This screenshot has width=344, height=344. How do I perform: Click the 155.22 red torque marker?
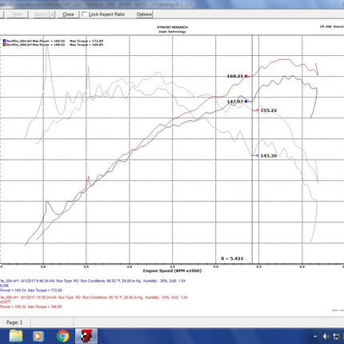point(257,110)
